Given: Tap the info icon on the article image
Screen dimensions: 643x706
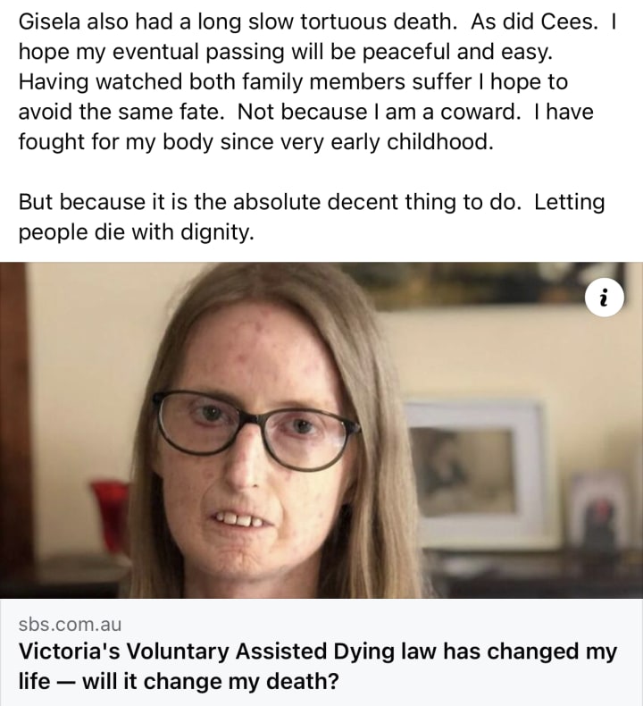Looking at the screenshot, I should 605,298.
